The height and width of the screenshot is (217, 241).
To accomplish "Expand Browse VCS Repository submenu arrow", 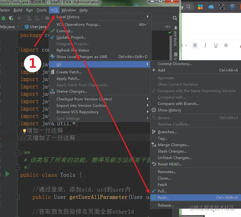I will [148, 112].
